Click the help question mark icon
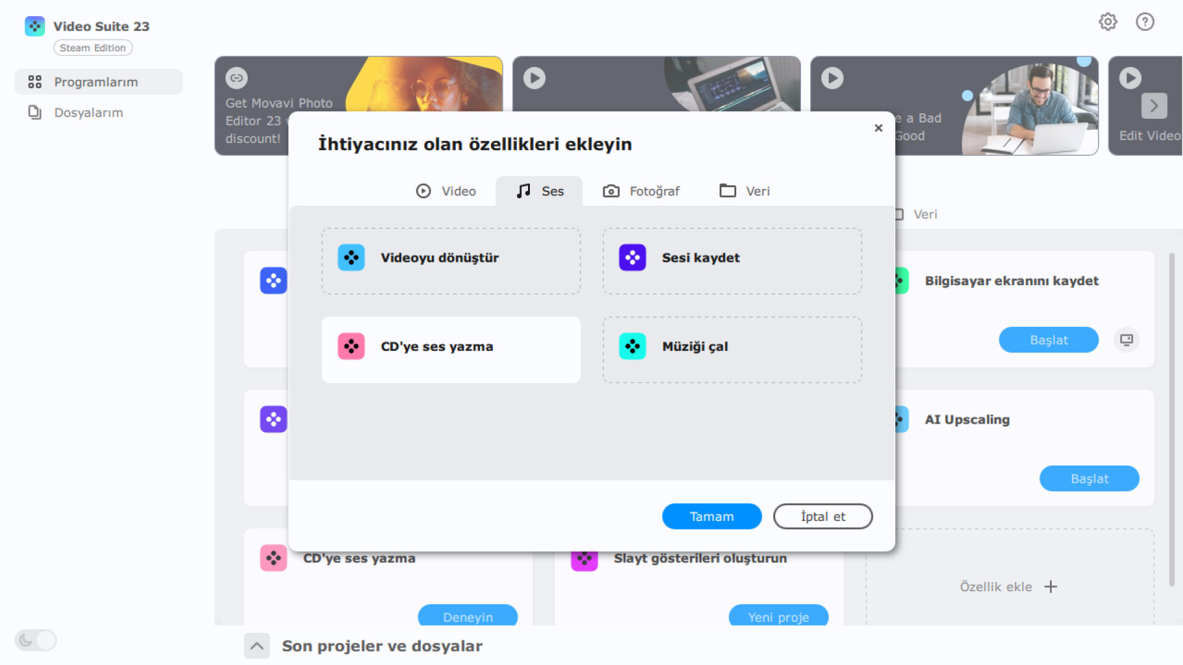Image resolution: width=1183 pixels, height=665 pixels. (x=1145, y=22)
